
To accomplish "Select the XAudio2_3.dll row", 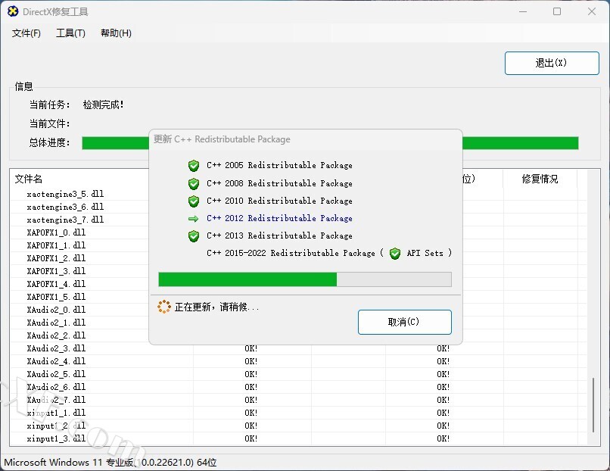I will coord(298,348).
